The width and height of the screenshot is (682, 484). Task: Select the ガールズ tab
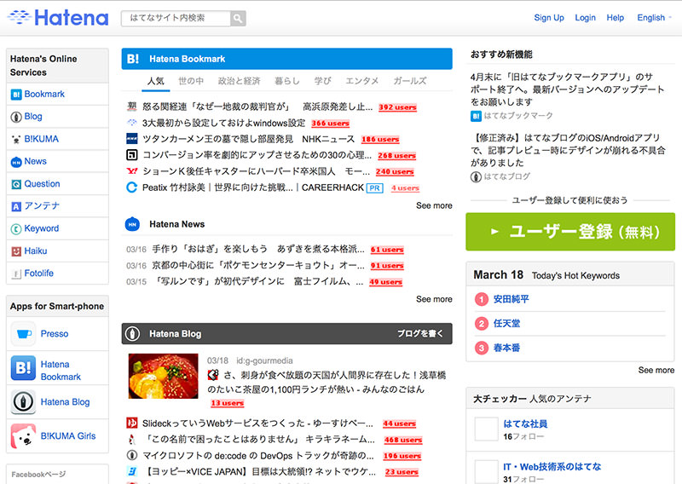410,81
